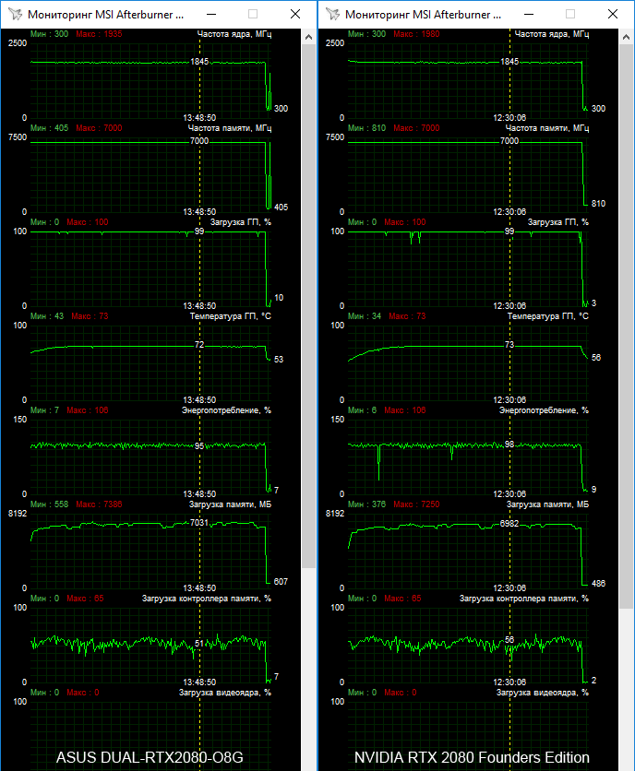Click temperature marker value 72 in left graph

(x=199, y=345)
